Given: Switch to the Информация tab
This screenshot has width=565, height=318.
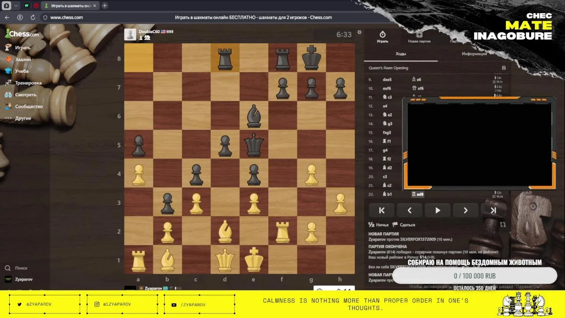Looking at the screenshot, I should 474,54.
